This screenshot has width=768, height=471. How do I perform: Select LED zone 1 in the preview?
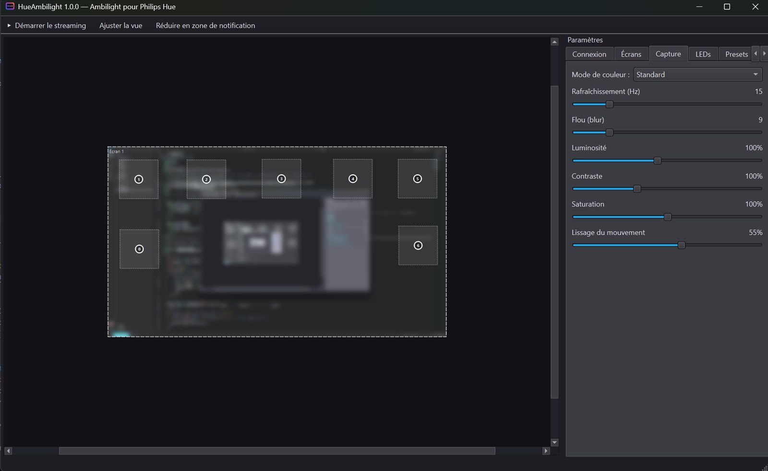coord(139,179)
